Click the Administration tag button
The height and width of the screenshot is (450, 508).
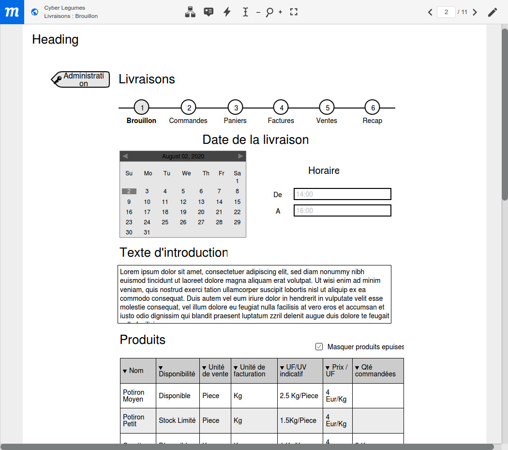[x=81, y=79]
